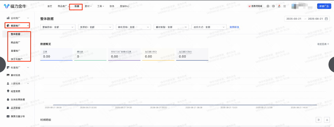Select 快手号推广 in sidebar
The image size is (334, 127).
tap(17, 59)
